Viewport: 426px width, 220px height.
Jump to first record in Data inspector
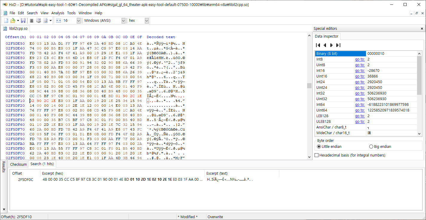click(318, 45)
